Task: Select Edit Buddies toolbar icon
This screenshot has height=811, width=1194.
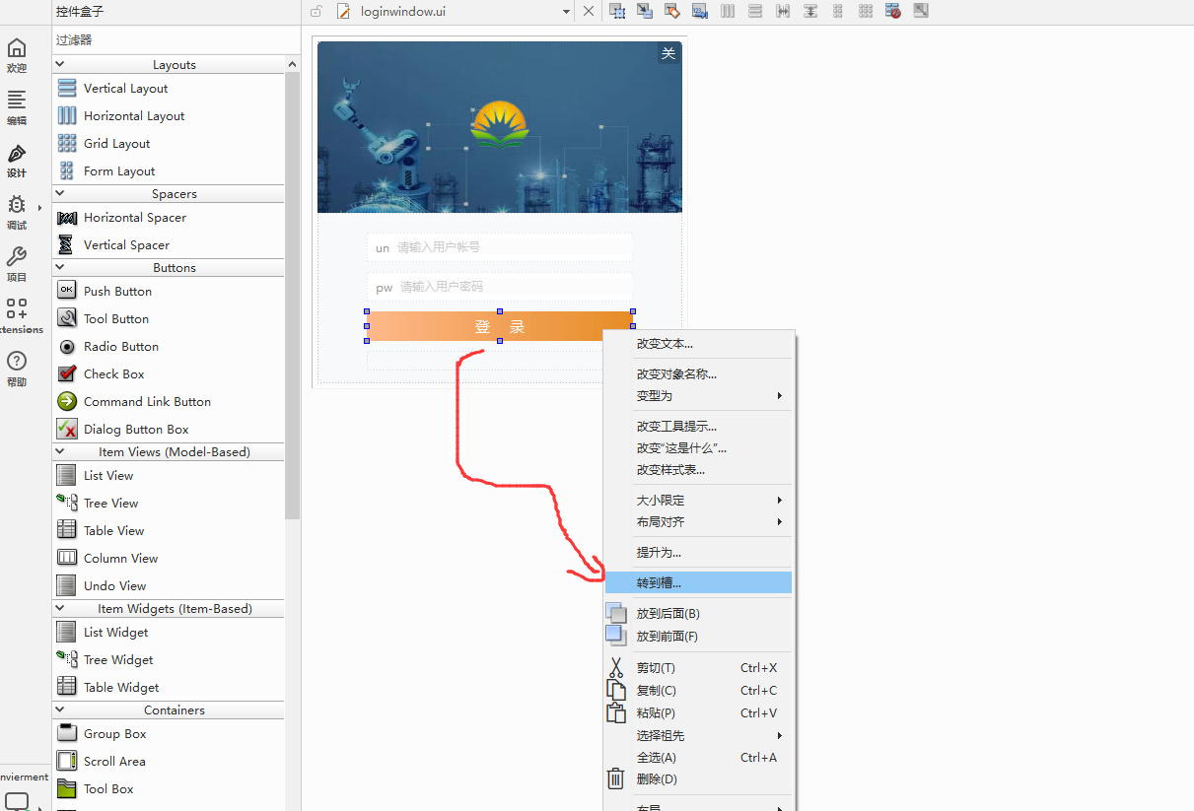Action: coord(672,11)
